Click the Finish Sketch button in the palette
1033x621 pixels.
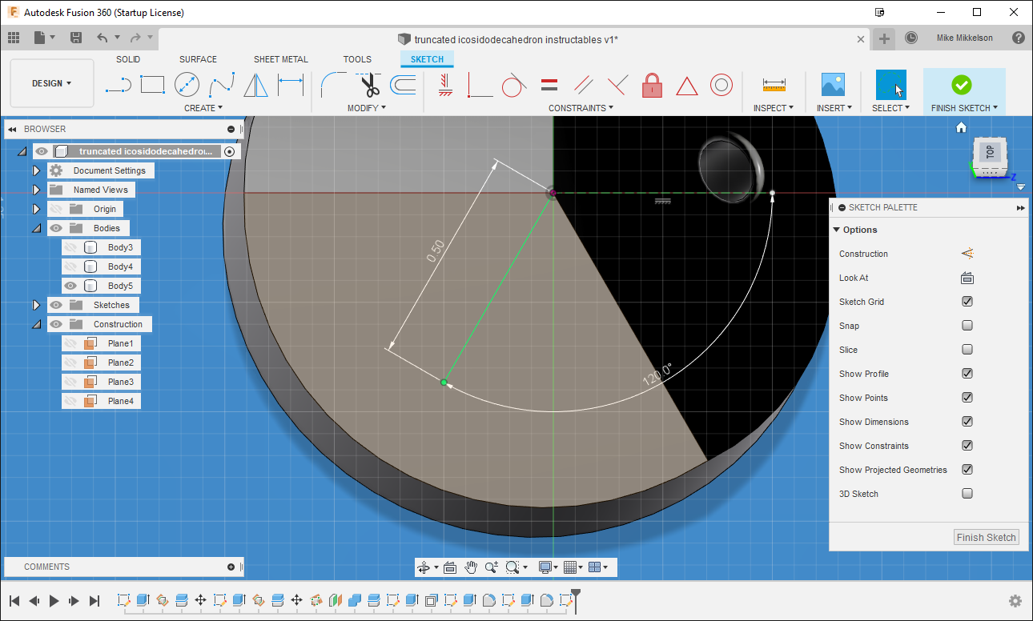point(986,537)
